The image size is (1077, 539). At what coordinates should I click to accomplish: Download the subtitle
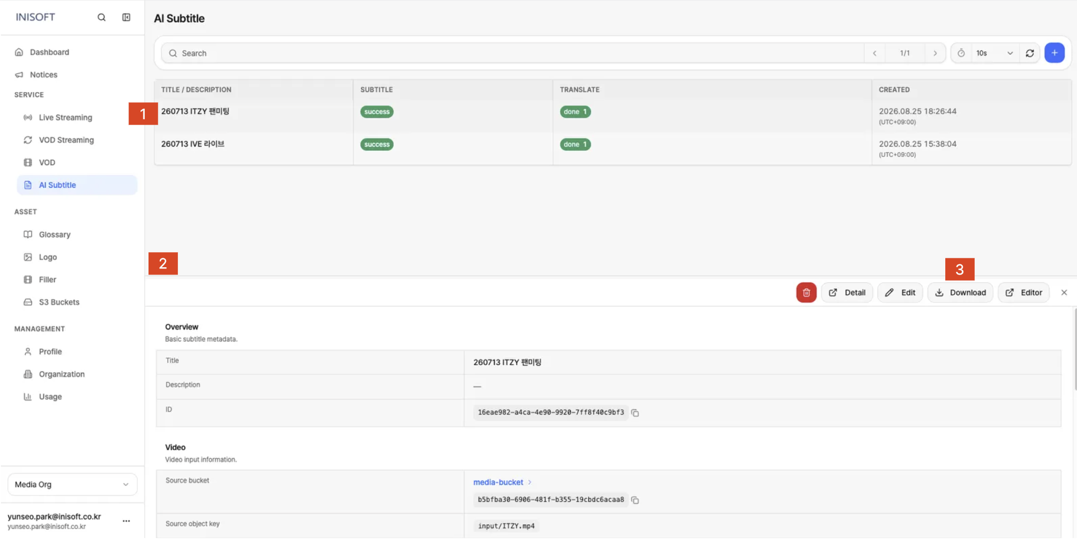(960, 292)
